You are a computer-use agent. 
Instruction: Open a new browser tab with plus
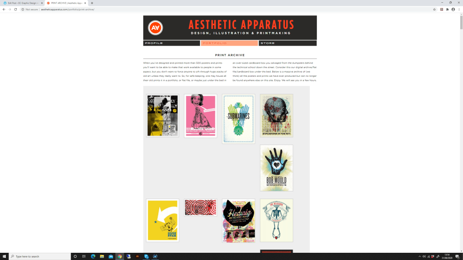[x=92, y=3]
